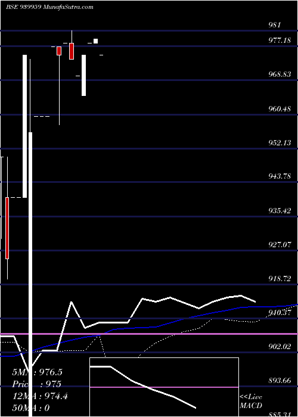Click the 50MA : 0 readout
Image resolution: width=298 pixels, height=417 pixels.
click(x=31, y=408)
